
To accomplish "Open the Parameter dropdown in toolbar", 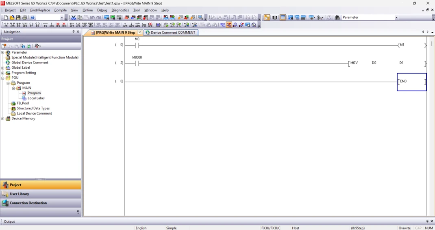I will click(396, 17).
